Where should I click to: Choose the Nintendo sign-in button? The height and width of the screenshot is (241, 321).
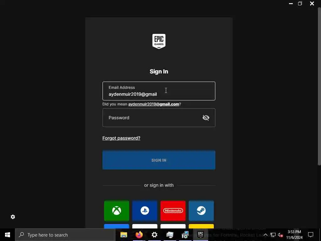point(173,211)
